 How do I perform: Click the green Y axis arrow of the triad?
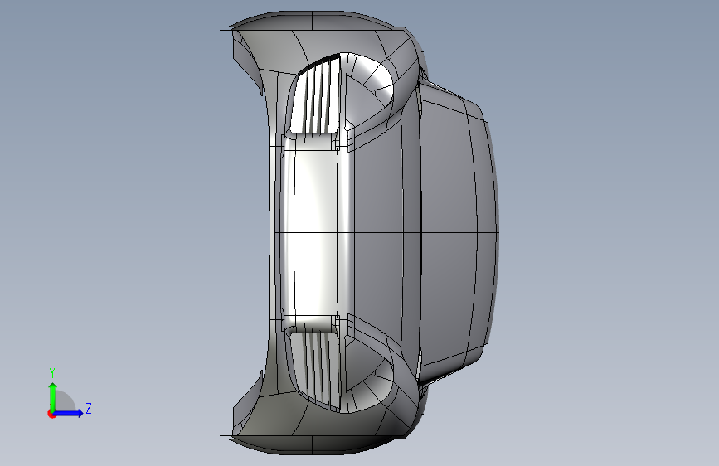point(53,396)
